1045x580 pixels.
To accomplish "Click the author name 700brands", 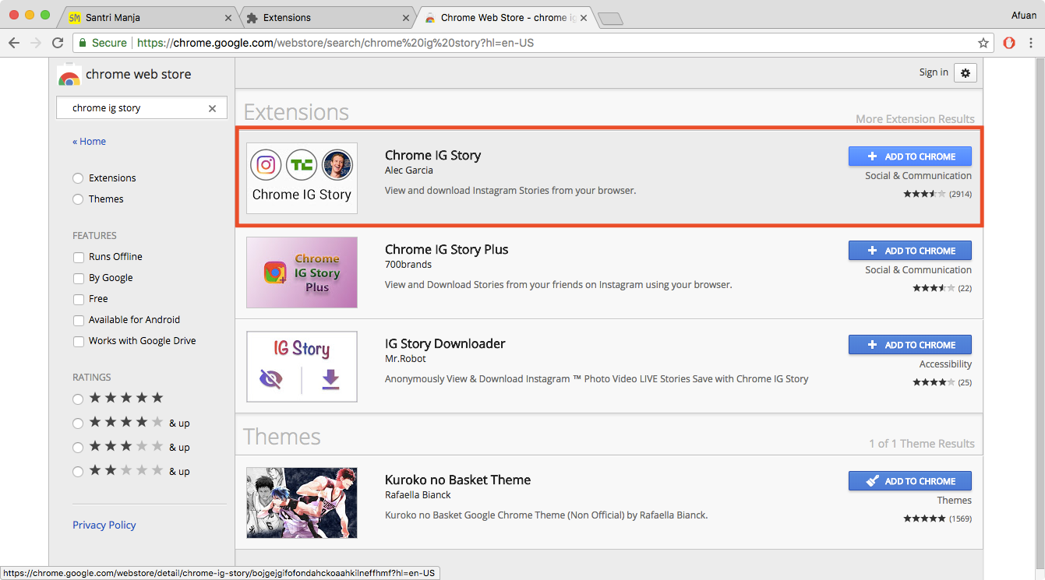I will (x=408, y=265).
